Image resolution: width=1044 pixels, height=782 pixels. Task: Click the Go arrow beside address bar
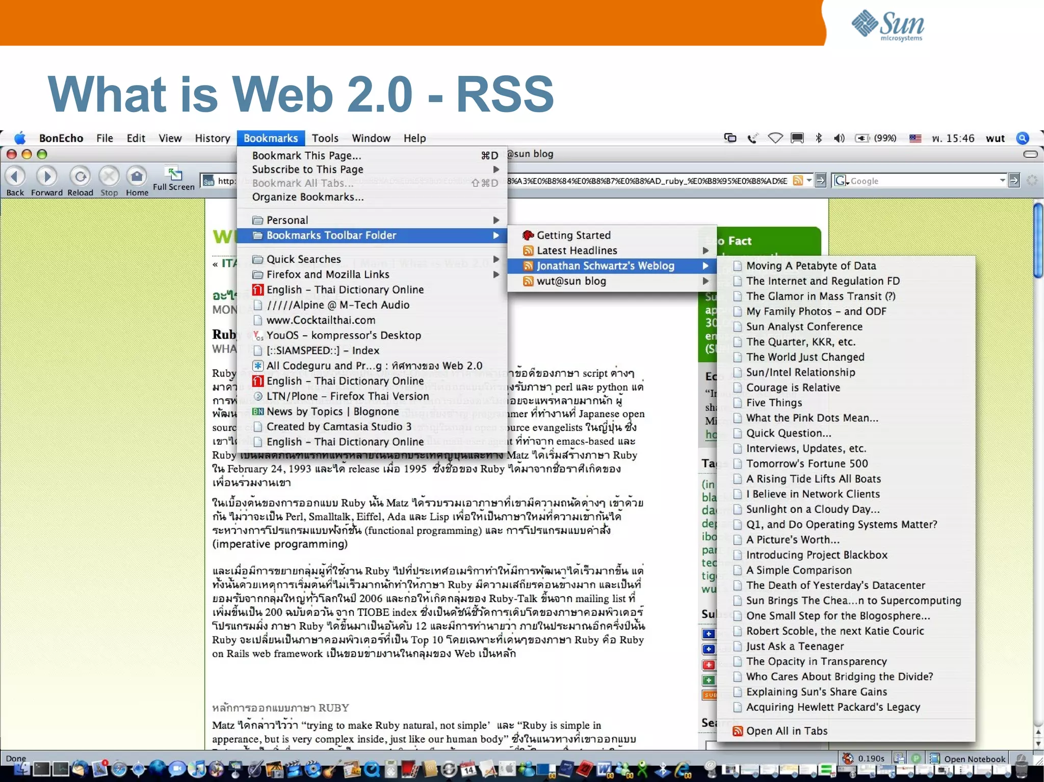tap(820, 180)
